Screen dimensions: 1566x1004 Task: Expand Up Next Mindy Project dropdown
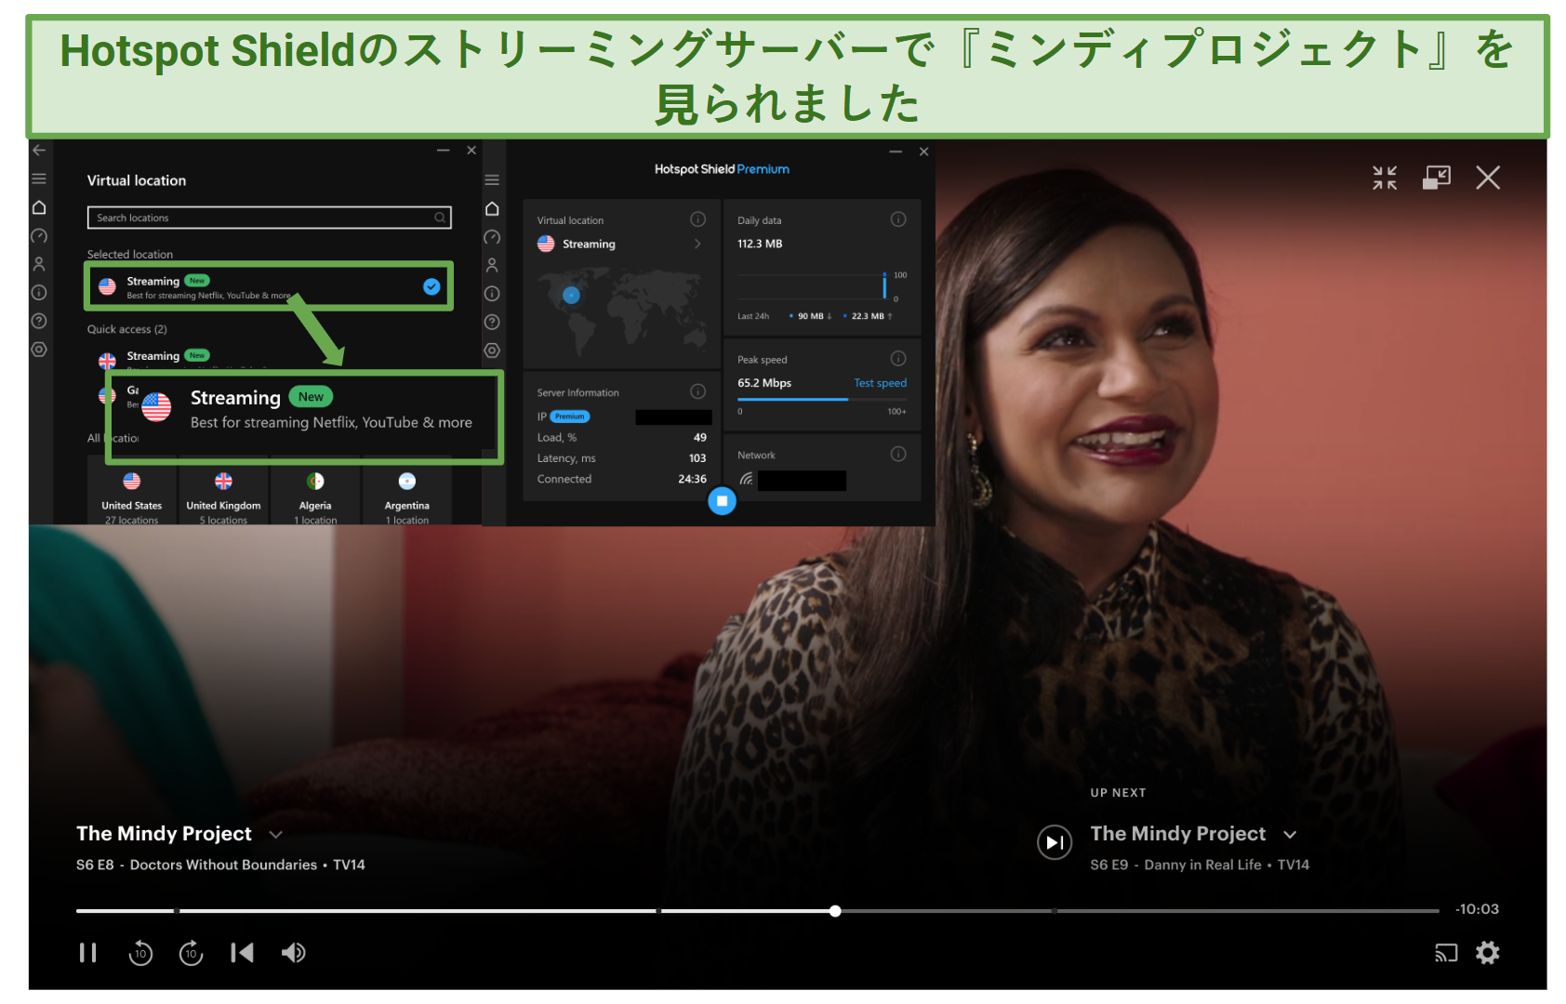[x=1290, y=835]
